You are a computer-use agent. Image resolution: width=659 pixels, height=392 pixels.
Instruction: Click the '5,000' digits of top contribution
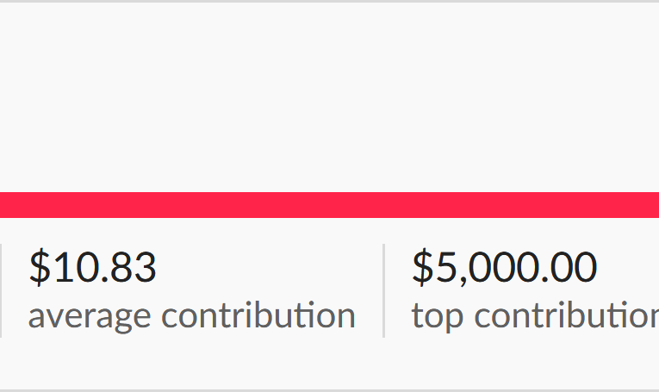click(487, 269)
